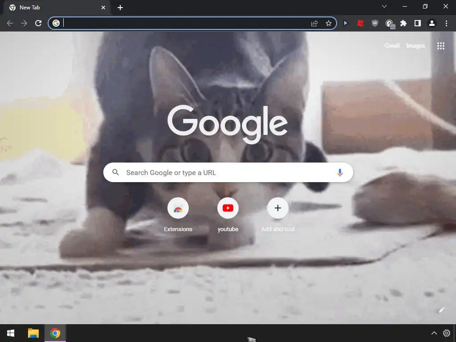This screenshot has height=342, width=456.
Task: Start voice search with microphone icon
Action: [x=340, y=172]
